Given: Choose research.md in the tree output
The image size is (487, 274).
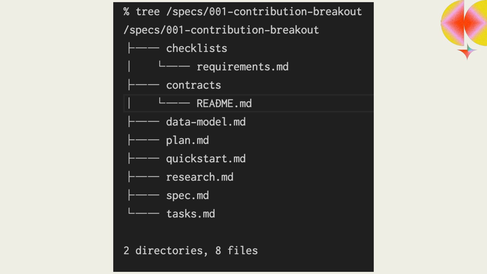Looking at the screenshot, I should (x=200, y=177).
